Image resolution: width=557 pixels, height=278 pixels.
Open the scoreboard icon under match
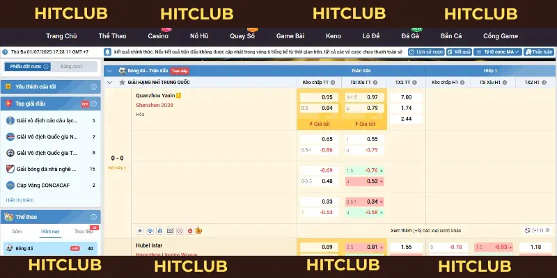click(x=170, y=231)
